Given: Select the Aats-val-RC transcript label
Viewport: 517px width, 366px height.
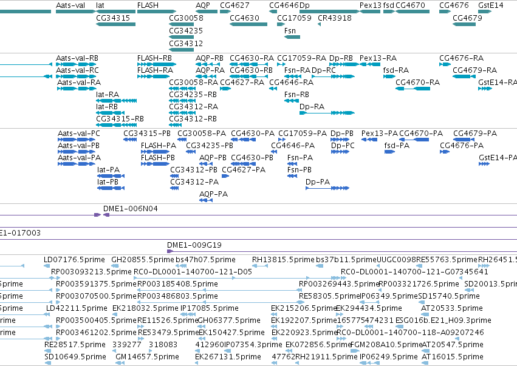Looking at the screenshot, I should pyautogui.click(x=77, y=70).
